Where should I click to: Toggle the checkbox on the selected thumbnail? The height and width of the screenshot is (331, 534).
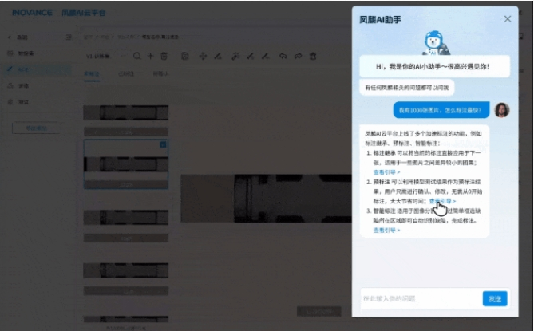[163, 144]
